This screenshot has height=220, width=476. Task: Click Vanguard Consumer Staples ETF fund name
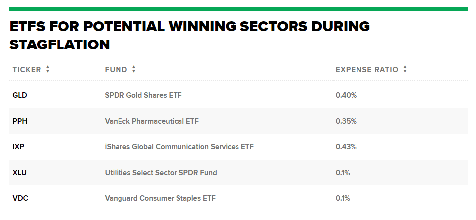[x=160, y=198]
